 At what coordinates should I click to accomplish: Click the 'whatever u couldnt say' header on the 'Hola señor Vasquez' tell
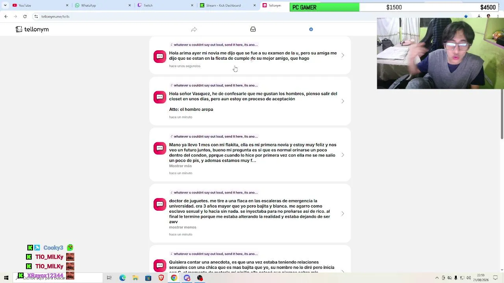coord(214,85)
